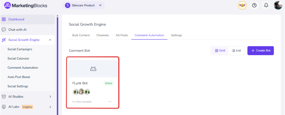Expand the AI Labs section
Image resolution: width=285 pixels, height=115 pixels.
tap(50, 107)
